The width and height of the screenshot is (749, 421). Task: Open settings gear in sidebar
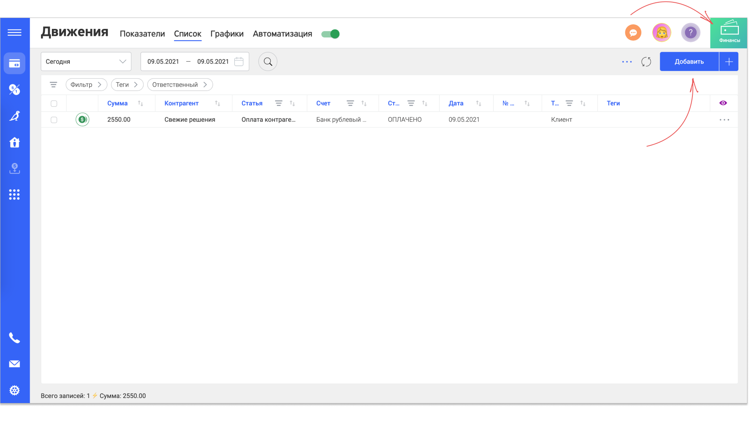tap(14, 390)
